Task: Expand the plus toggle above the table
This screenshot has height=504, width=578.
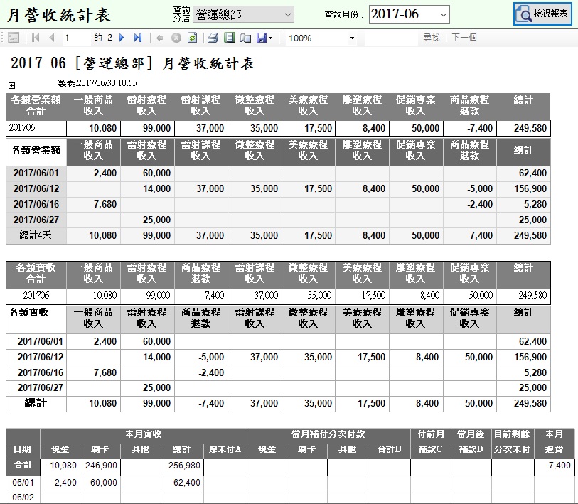Action: 11,86
